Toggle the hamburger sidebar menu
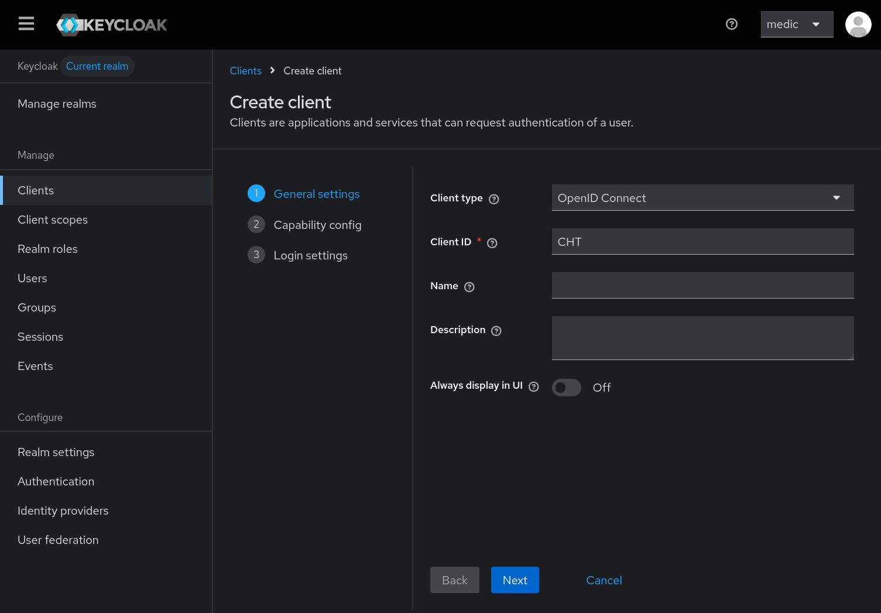The height and width of the screenshot is (613, 881). click(x=26, y=24)
